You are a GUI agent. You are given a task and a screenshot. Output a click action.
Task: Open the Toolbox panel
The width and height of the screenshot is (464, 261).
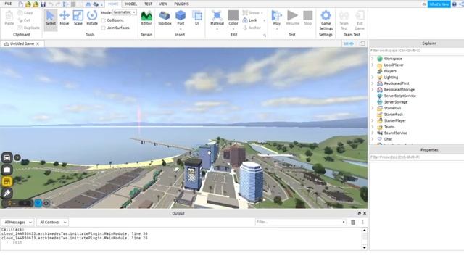click(x=165, y=18)
